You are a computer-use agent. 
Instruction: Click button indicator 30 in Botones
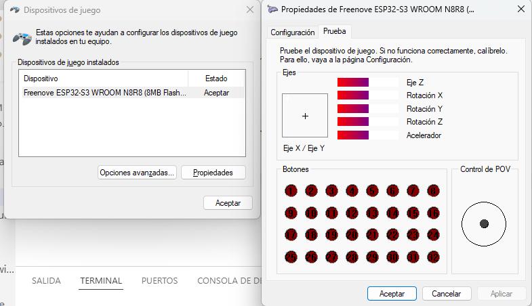pos(392,257)
